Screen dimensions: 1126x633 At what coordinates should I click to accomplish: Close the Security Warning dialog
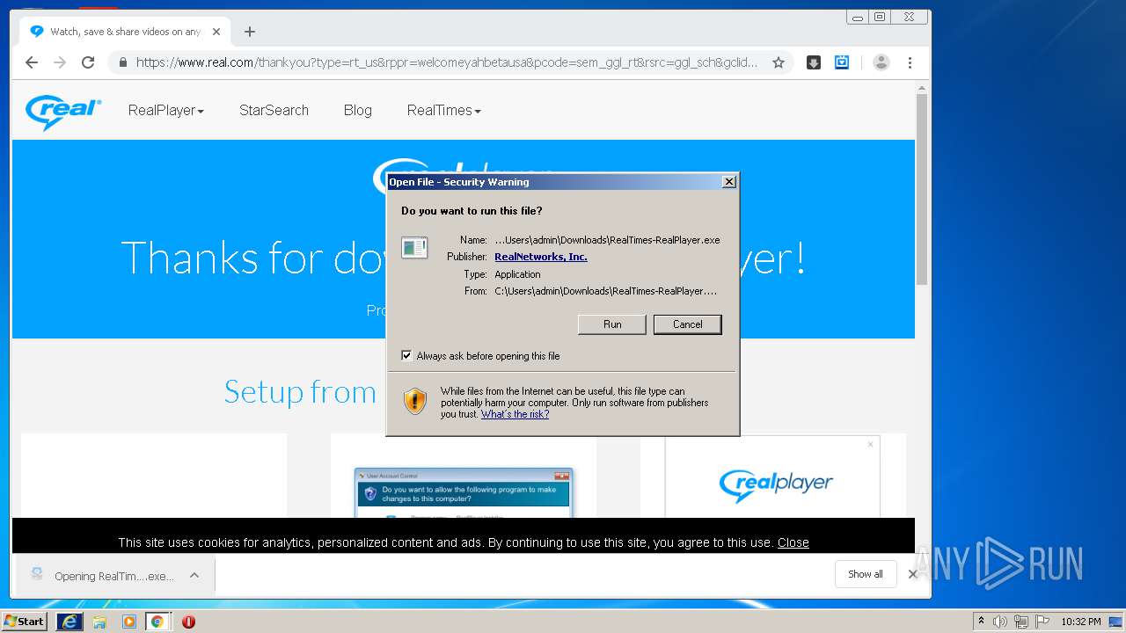tap(728, 182)
